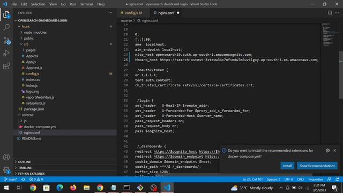Open the Search view icon
Screen dimensions: 343x193
(x=6, y=27)
